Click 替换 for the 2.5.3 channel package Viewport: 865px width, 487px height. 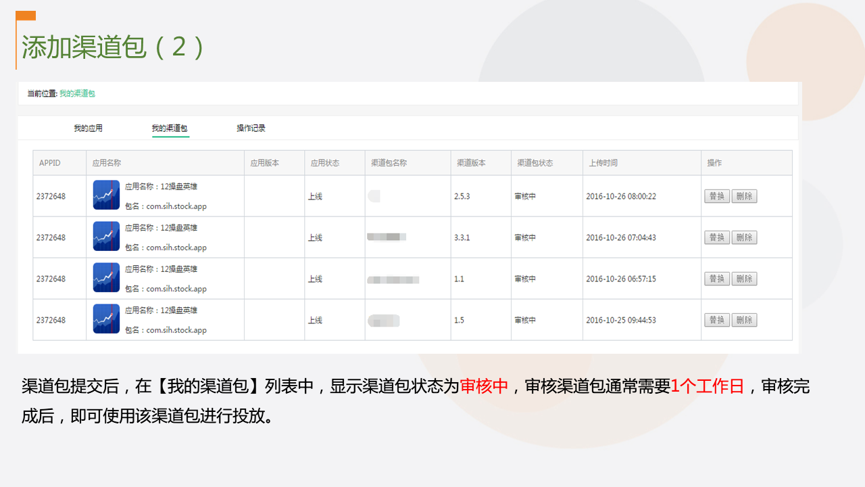[x=717, y=196]
